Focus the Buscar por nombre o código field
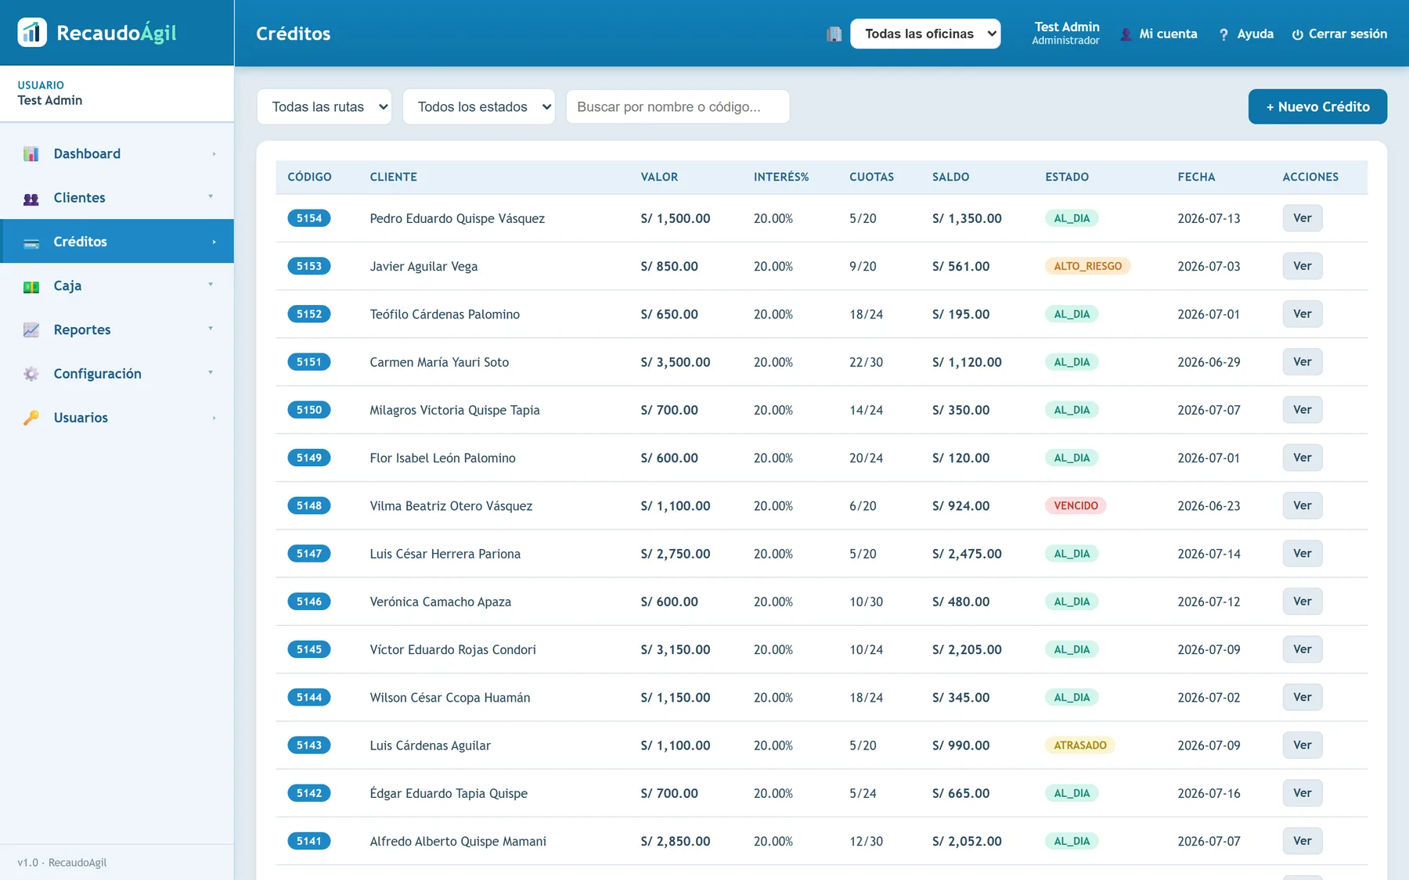1409x880 pixels. click(x=678, y=106)
